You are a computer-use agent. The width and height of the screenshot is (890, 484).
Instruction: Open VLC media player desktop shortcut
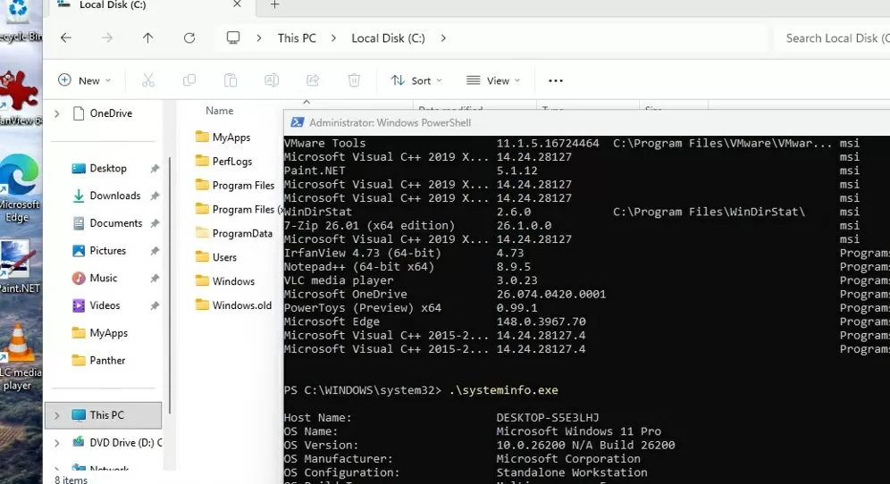20,356
